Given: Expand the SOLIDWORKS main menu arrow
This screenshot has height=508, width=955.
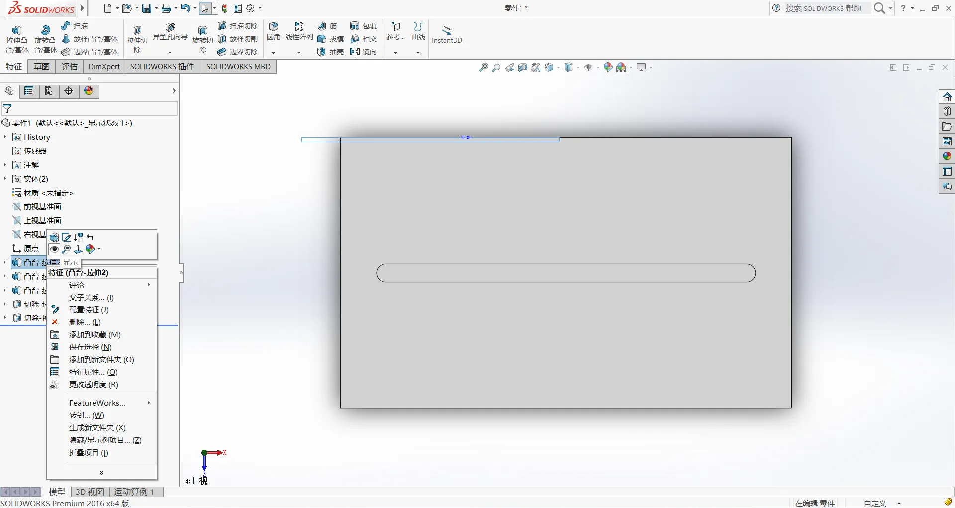Looking at the screenshot, I should click(x=83, y=8).
